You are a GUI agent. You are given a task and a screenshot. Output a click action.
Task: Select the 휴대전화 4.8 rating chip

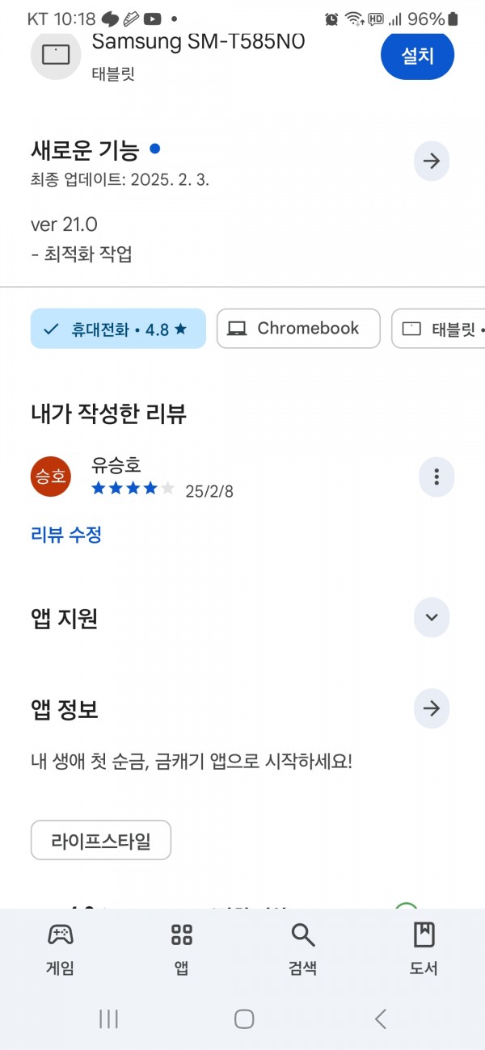(118, 329)
